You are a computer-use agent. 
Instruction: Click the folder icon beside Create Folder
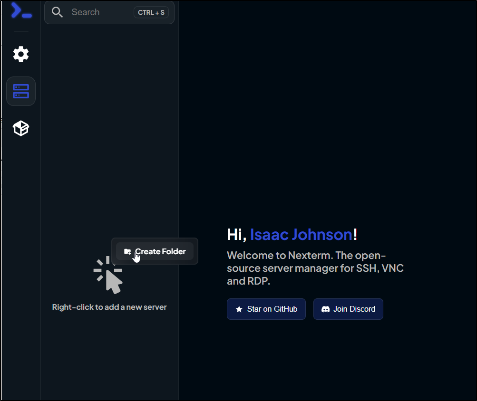(127, 251)
